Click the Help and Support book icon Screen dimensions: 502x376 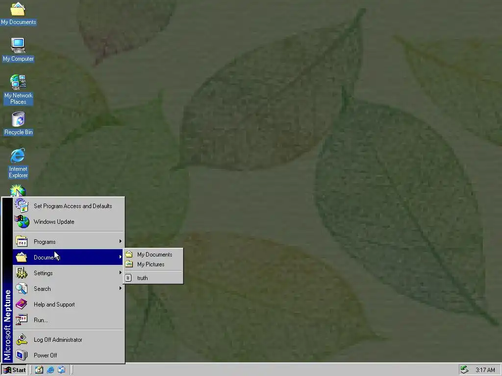click(x=22, y=304)
